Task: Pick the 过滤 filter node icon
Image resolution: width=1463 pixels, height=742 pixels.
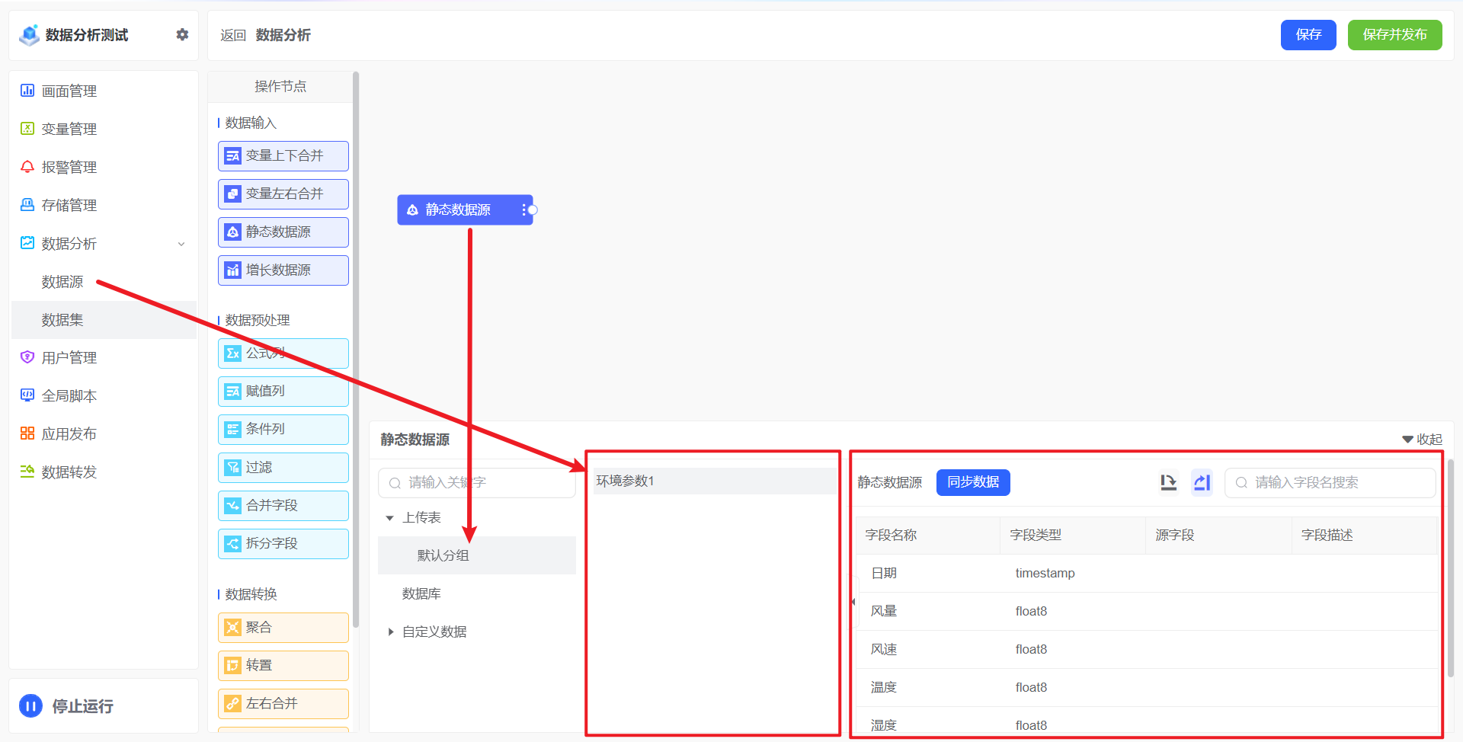Action: (232, 467)
